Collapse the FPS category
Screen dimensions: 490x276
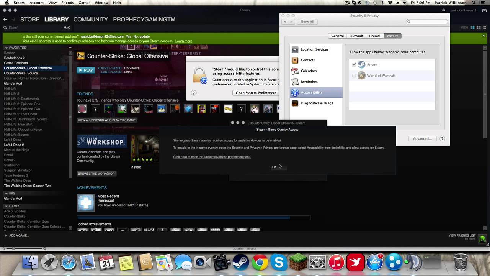pyautogui.click(x=6, y=194)
